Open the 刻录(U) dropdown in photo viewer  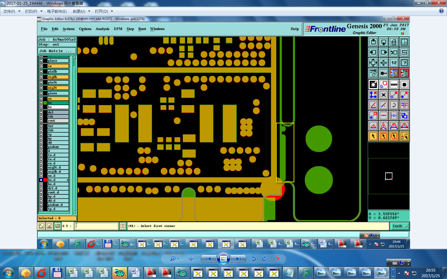pyautogui.click(x=81, y=11)
